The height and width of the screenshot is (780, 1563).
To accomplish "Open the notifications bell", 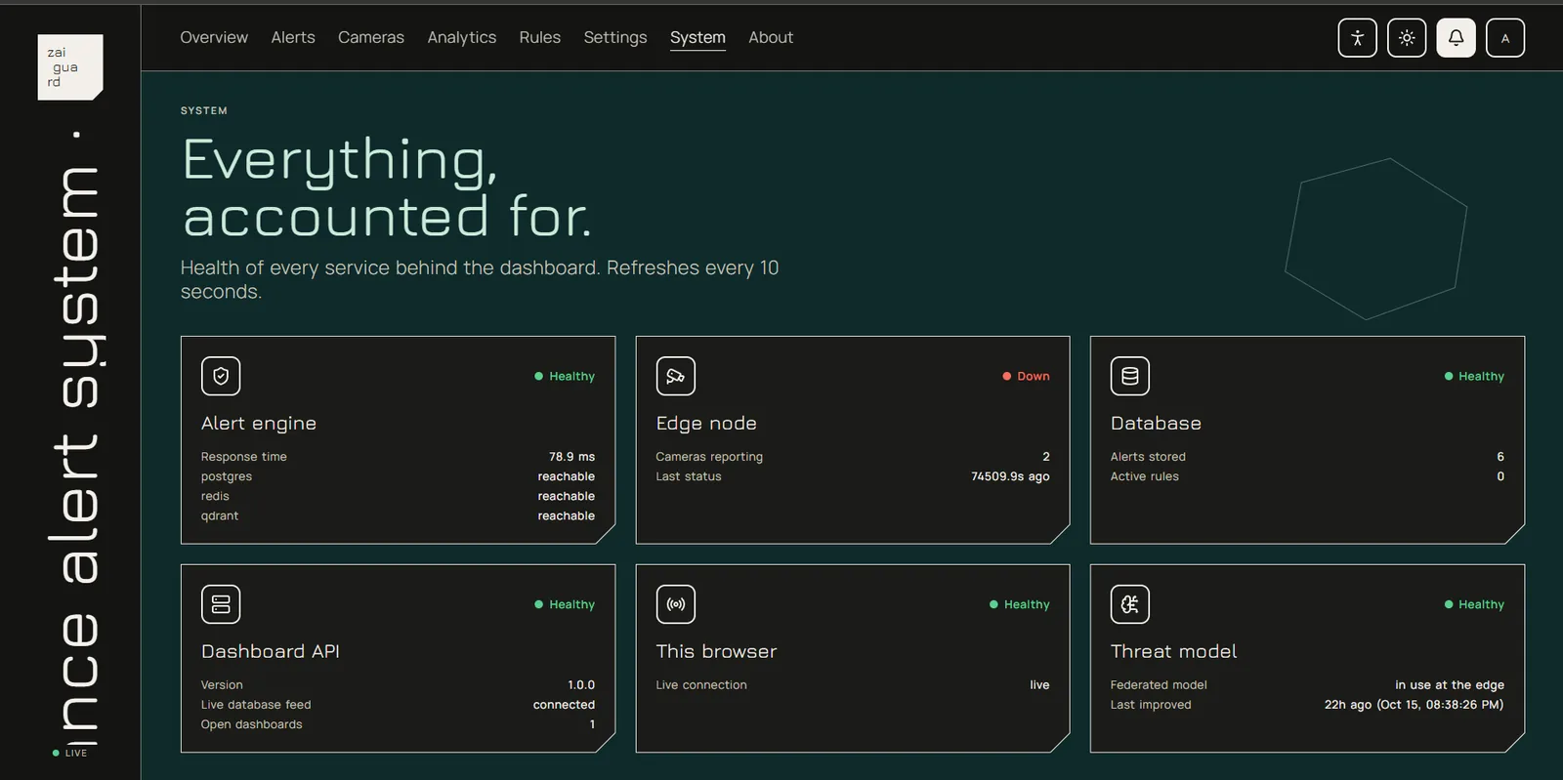I will (1456, 38).
